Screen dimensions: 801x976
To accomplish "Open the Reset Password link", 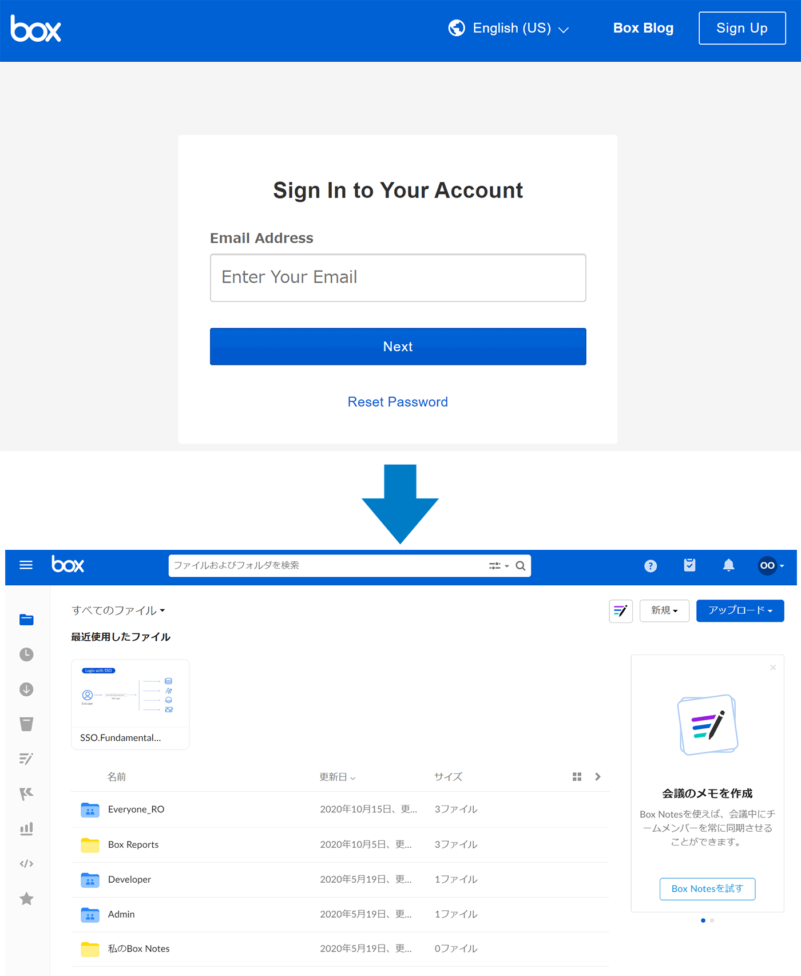I will point(398,402).
